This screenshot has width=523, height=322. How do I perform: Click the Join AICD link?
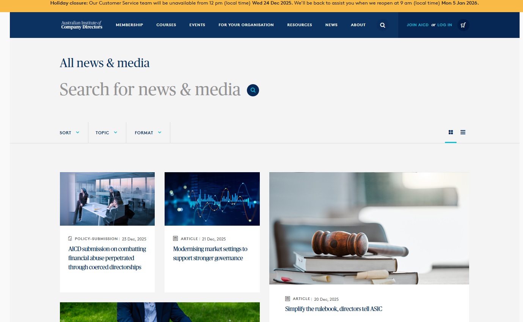tap(418, 25)
